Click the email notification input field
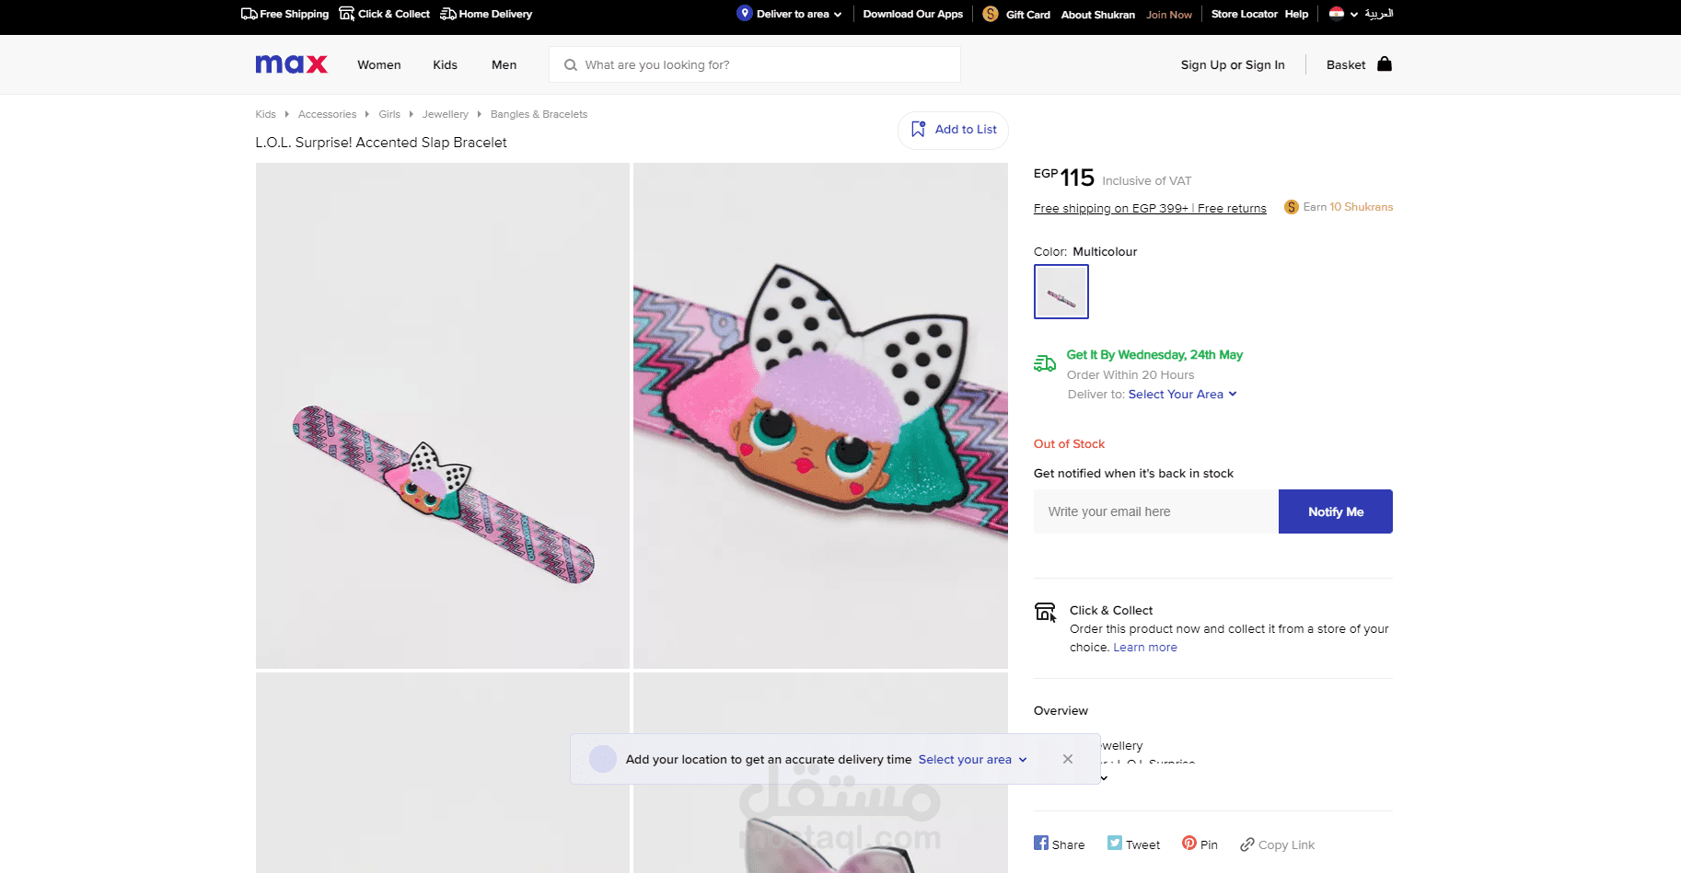 point(1155,511)
